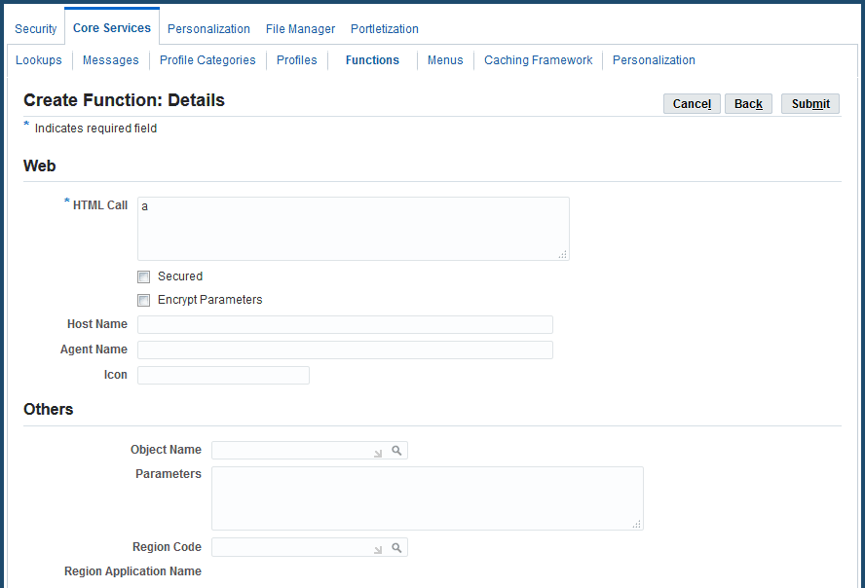The image size is (865, 588).
Task: Click into the Icon field
Action: (x=223, y=375)
